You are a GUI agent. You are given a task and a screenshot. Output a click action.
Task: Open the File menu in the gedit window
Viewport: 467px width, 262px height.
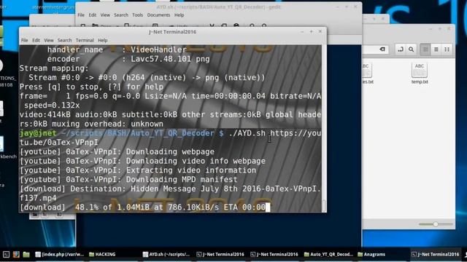[81, 15]
